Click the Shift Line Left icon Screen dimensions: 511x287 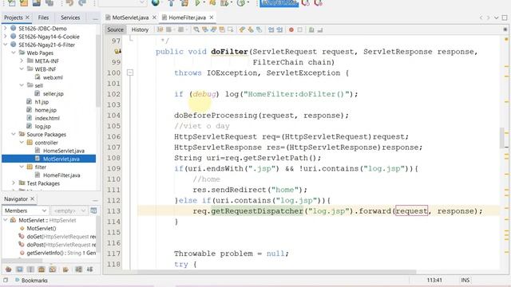(x=271, y=29)
